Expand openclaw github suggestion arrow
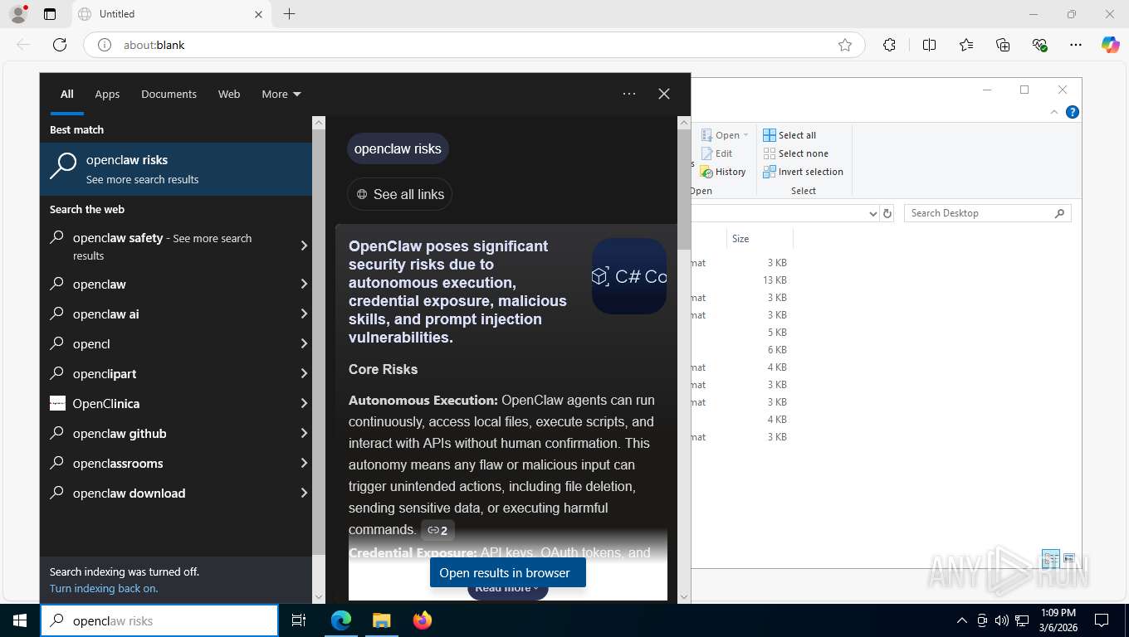 coord(304,433)
